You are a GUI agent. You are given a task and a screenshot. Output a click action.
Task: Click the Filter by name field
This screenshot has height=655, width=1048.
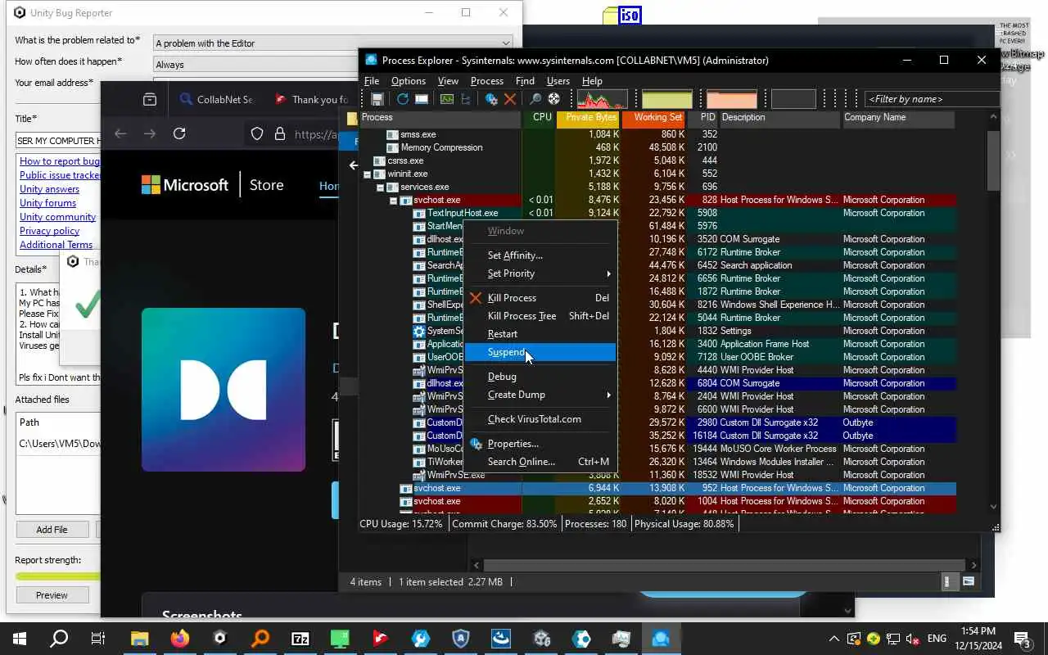pyautogui.click(x=932, y=99)
